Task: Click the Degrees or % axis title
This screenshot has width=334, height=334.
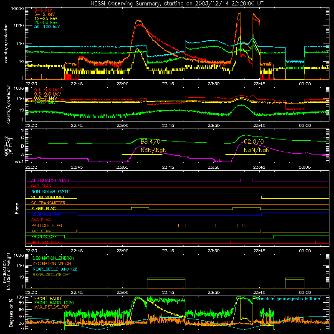Action: coord(11,313)
